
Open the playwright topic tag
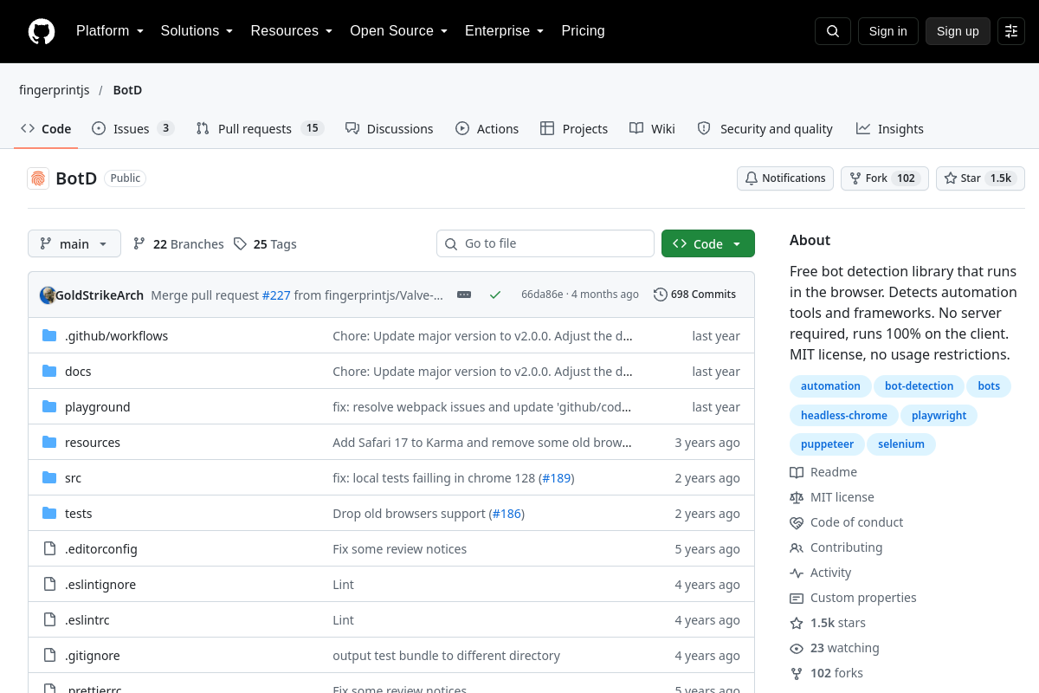point(939,416)
